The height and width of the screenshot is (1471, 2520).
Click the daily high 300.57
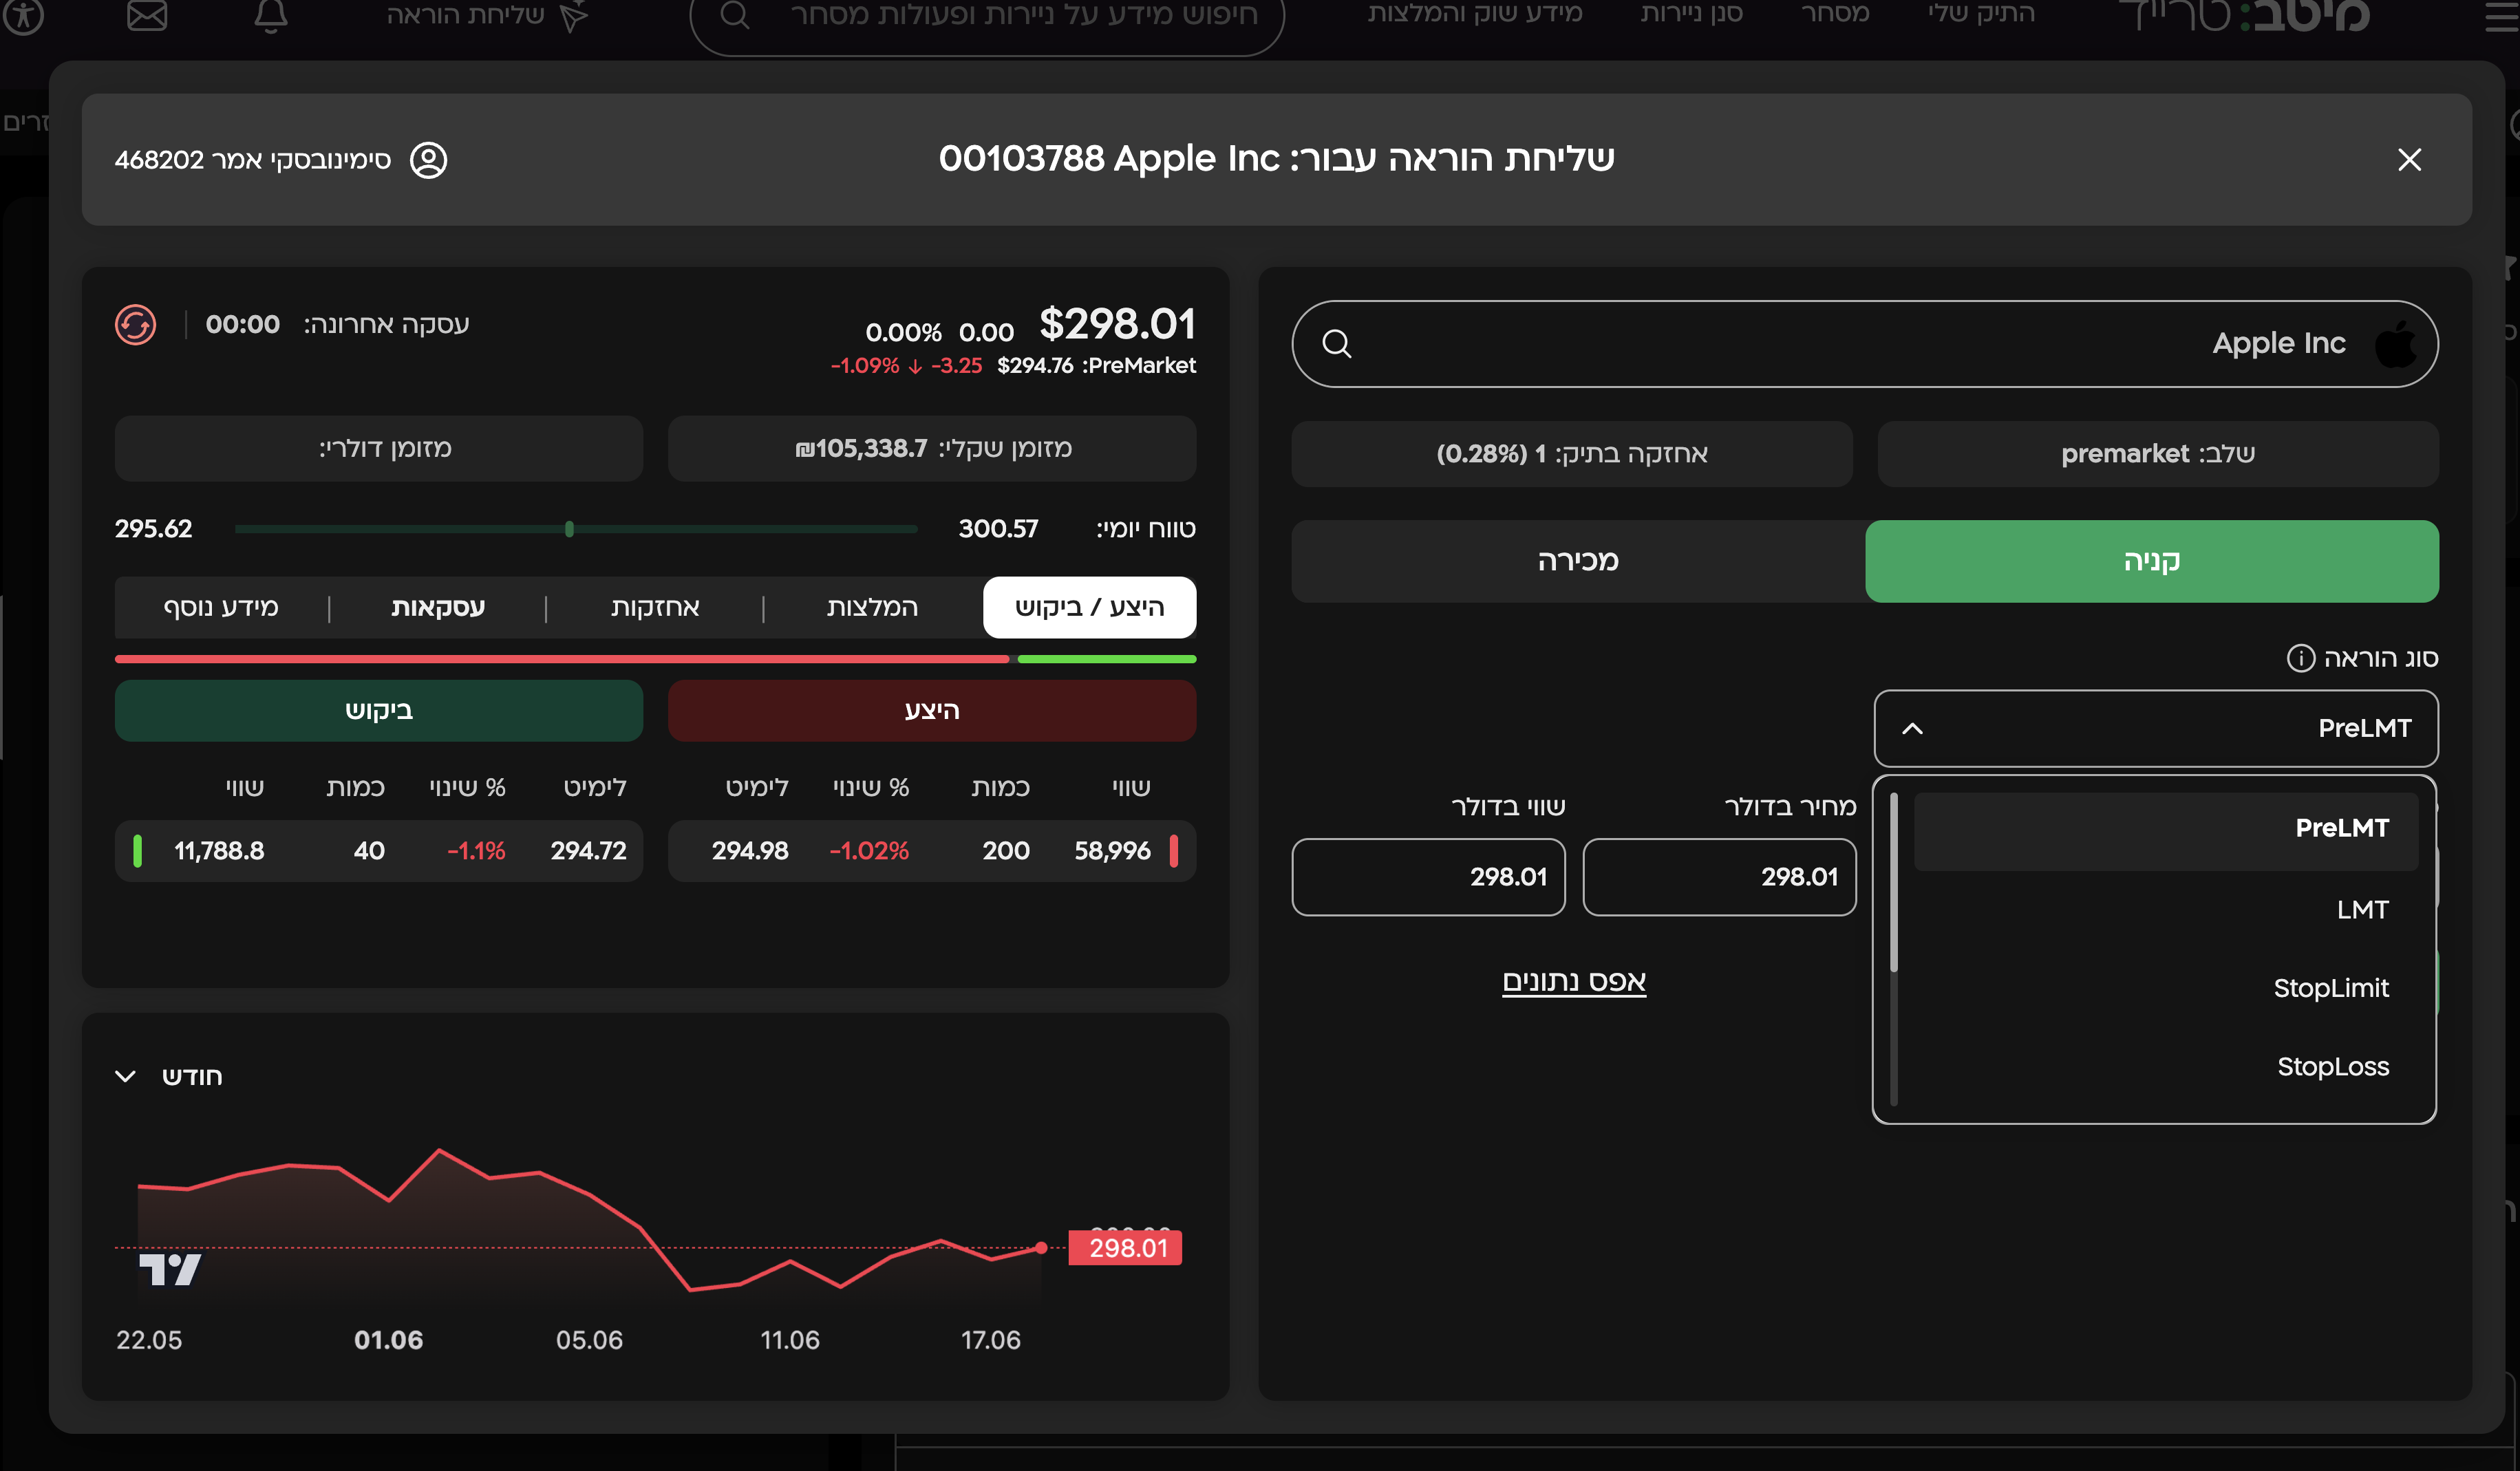[x=998, y=529]
